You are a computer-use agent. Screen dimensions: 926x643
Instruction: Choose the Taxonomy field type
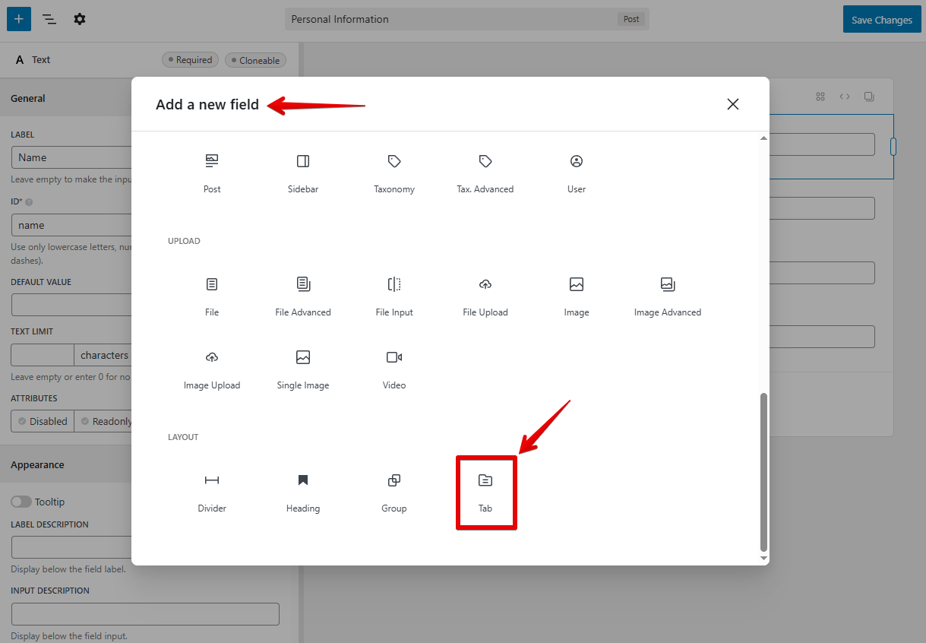coord(394,173)
